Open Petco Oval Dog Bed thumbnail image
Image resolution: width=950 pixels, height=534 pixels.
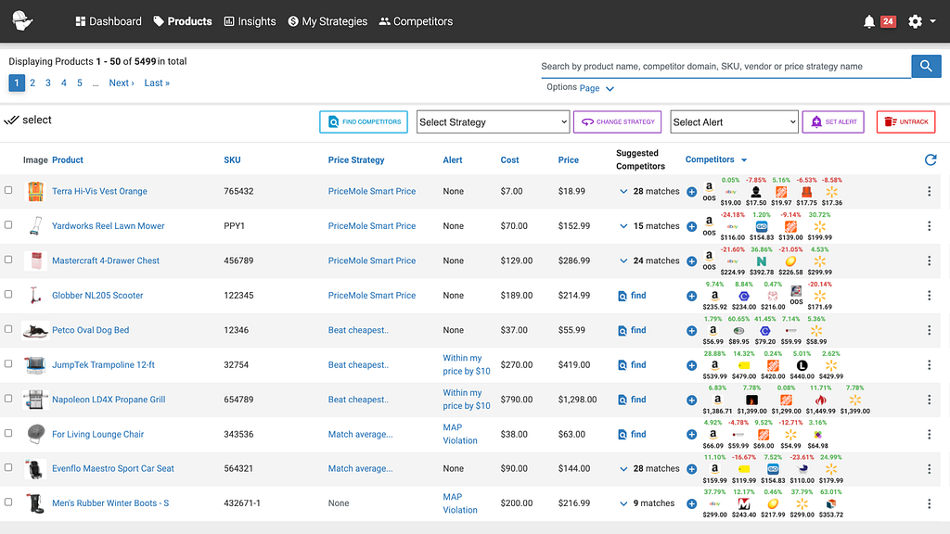(35, 331)
